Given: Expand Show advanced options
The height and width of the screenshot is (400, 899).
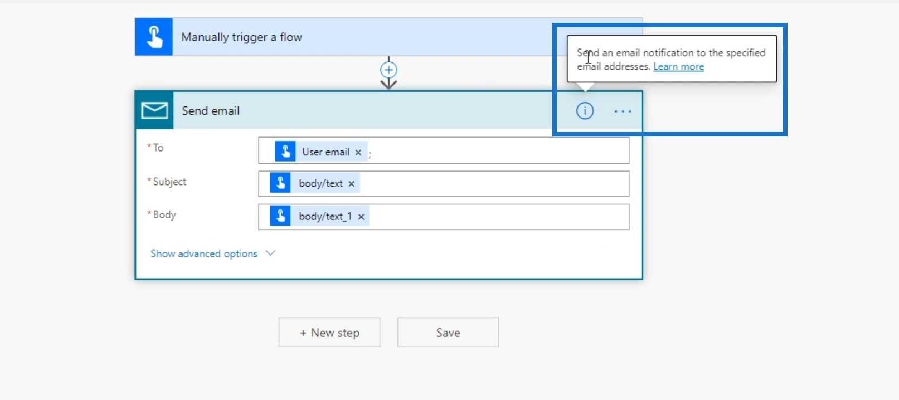Looking at the screenshot, I should (x=204, y=253).
